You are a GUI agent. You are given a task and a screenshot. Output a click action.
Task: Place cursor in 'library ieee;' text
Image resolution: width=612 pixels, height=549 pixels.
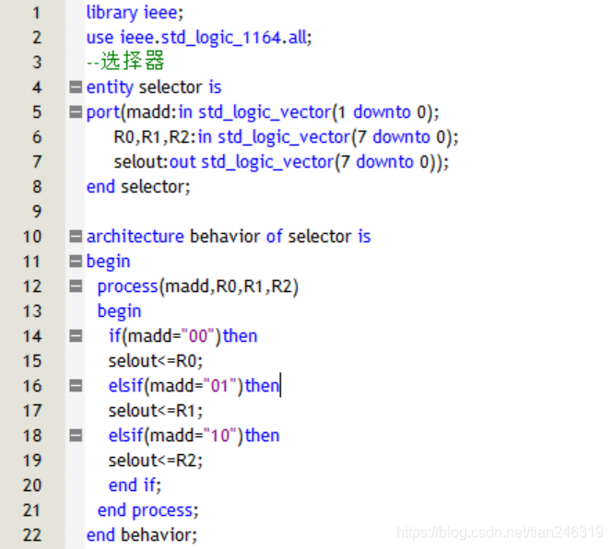pyautogui.click(x=135, y=13)
